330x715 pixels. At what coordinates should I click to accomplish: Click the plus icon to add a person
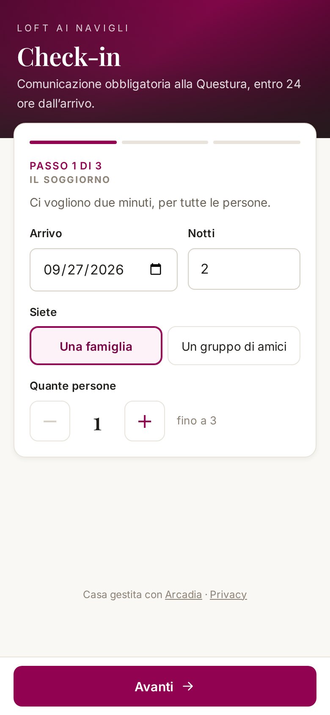[x=145, y=421]
